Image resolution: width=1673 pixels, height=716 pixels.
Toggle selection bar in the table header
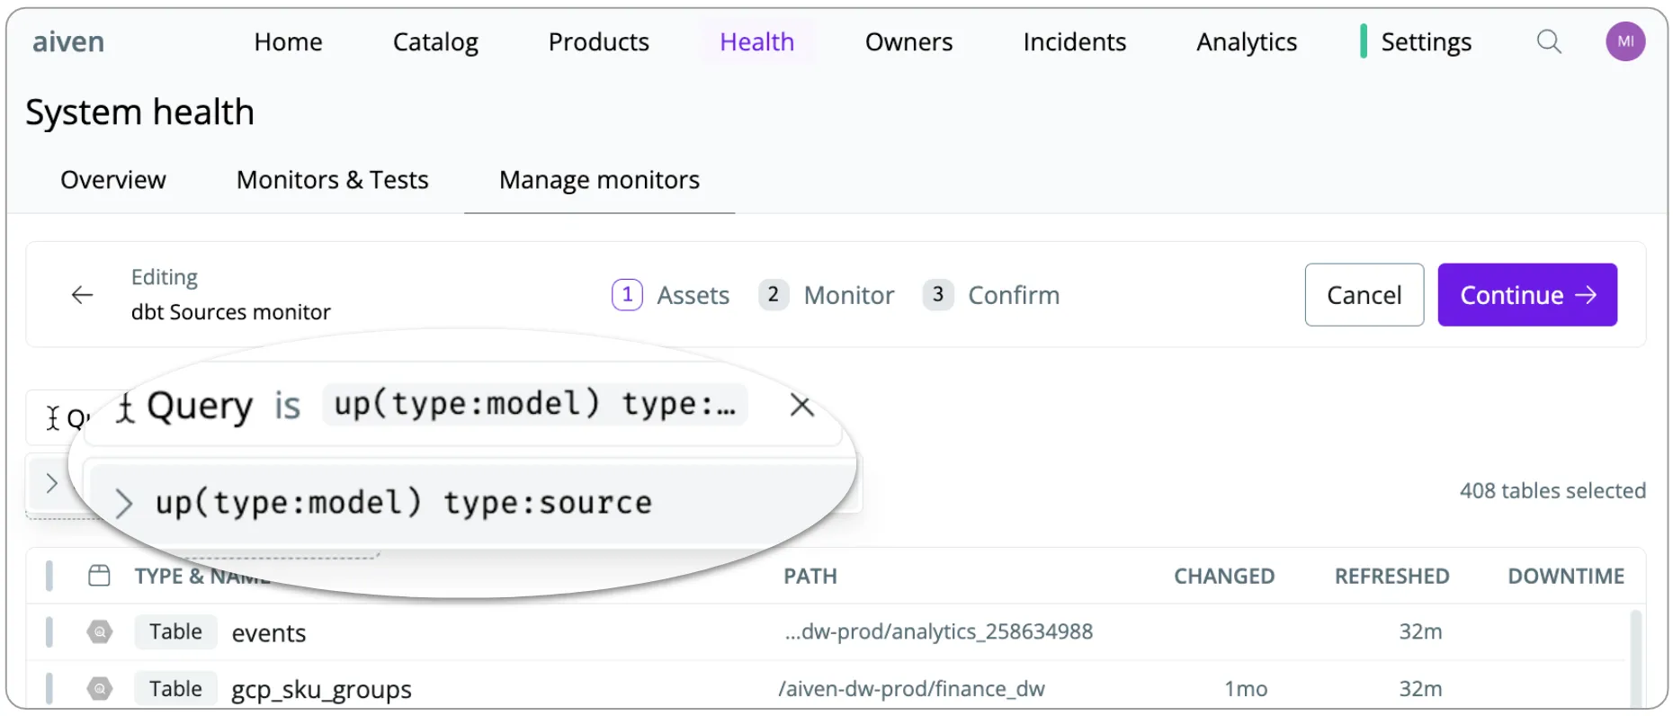[49, 576]
